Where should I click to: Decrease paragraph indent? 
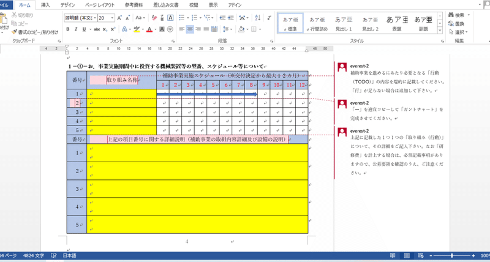222,18
